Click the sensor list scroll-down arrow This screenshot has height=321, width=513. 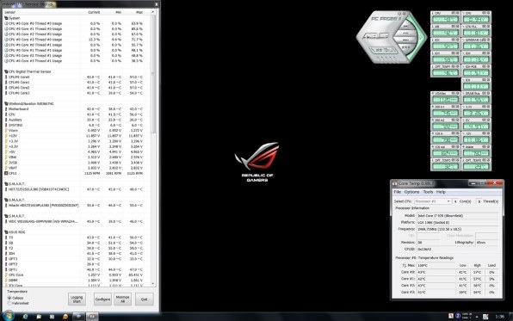[153, 284]
